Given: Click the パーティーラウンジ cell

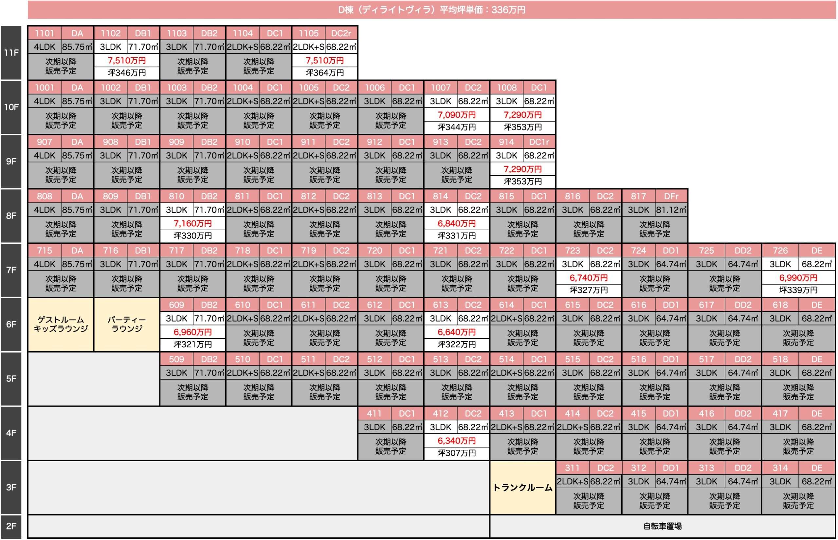Looking at the screenshot, I should (127, 325).
